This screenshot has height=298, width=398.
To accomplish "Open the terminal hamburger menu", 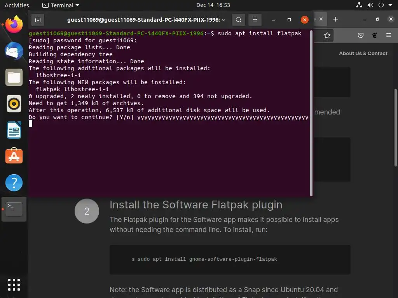I will click(x=255, y=20).
